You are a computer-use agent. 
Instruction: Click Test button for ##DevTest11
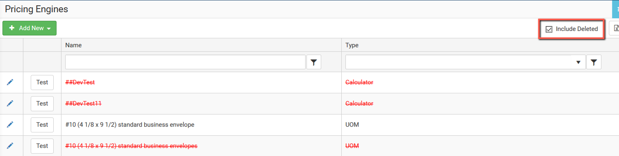point(42,103)
